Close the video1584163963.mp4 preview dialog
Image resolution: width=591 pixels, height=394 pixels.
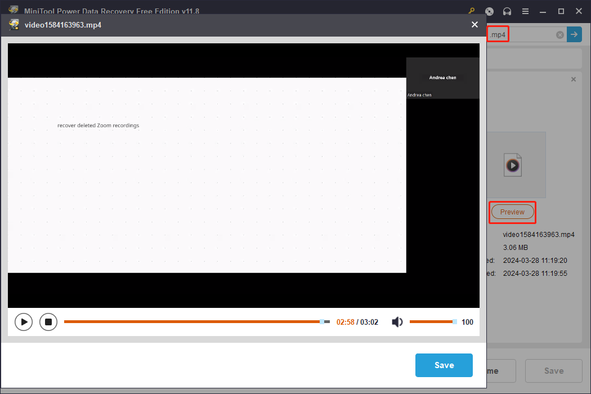[x=474, y=25]
